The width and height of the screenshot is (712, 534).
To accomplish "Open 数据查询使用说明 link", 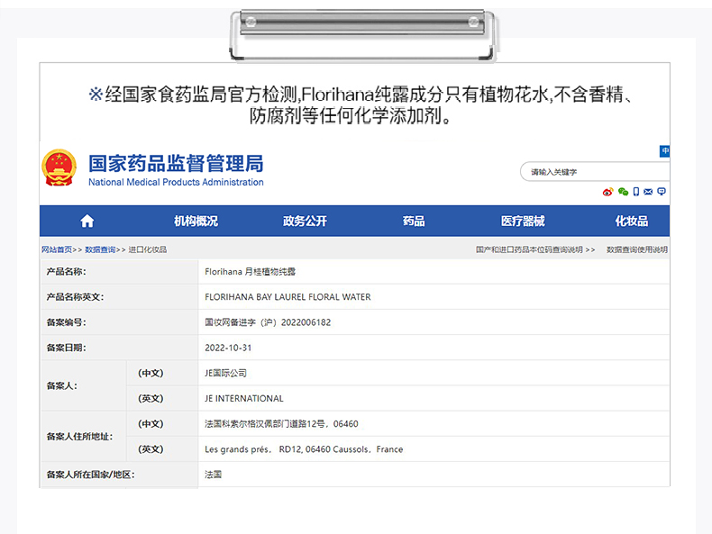I will [x=637, y=249].
